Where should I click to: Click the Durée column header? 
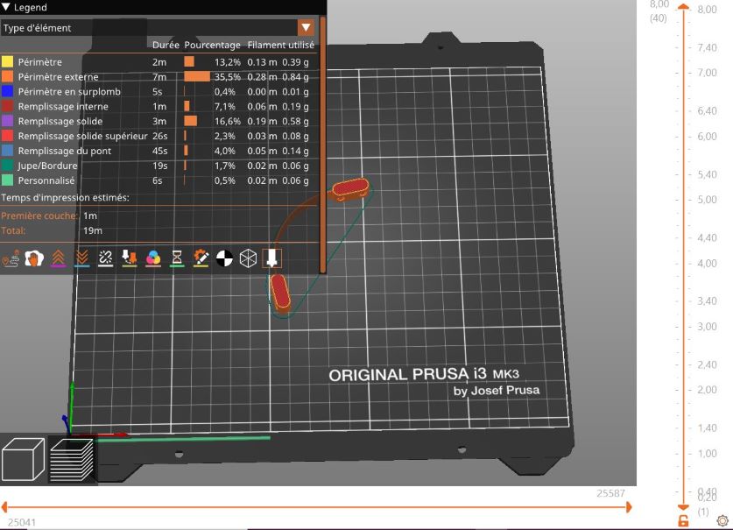166,45
